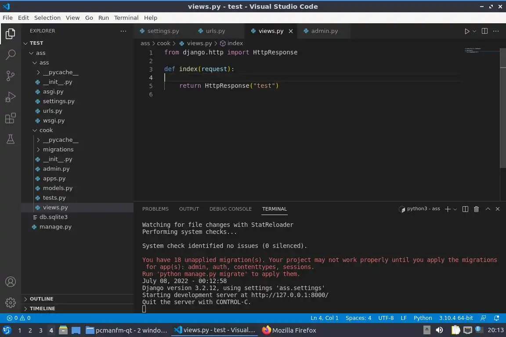The image size is (506, 337).
Task: Split the terminal panel
Action: pyautogui.click(x=465, y=209)
